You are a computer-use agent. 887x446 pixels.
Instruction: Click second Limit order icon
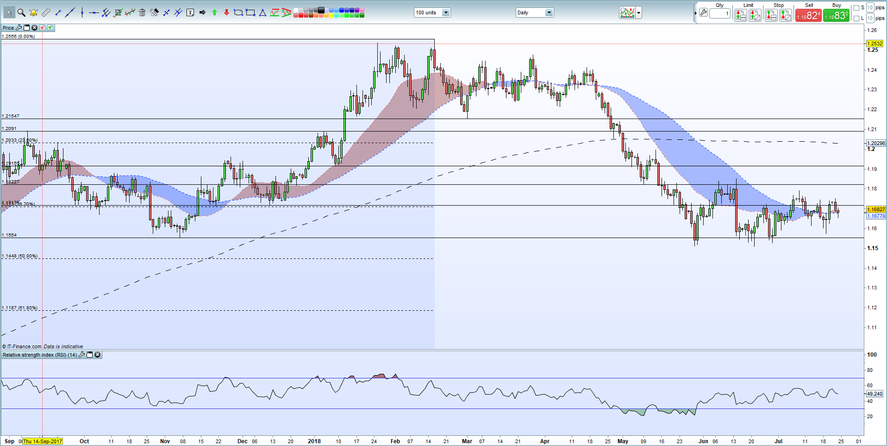pos(755,15)
